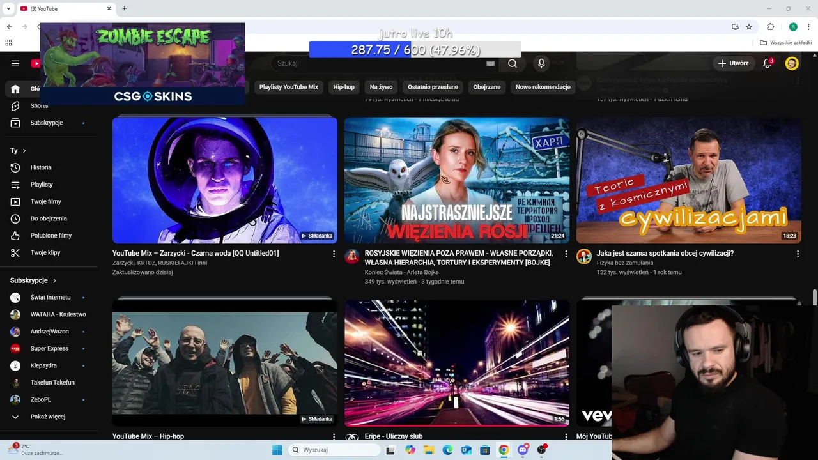
Task: Open a new Chrome tab with plus
Action: click(x=124, y=8)
